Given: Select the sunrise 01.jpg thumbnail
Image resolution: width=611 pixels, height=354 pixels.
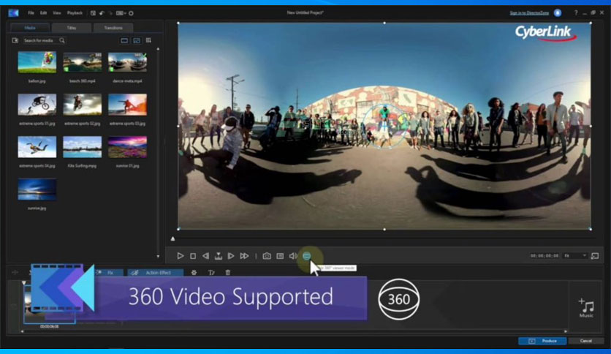Looking at the screenshot, I should pyautogui.click(x=127, y=147).
